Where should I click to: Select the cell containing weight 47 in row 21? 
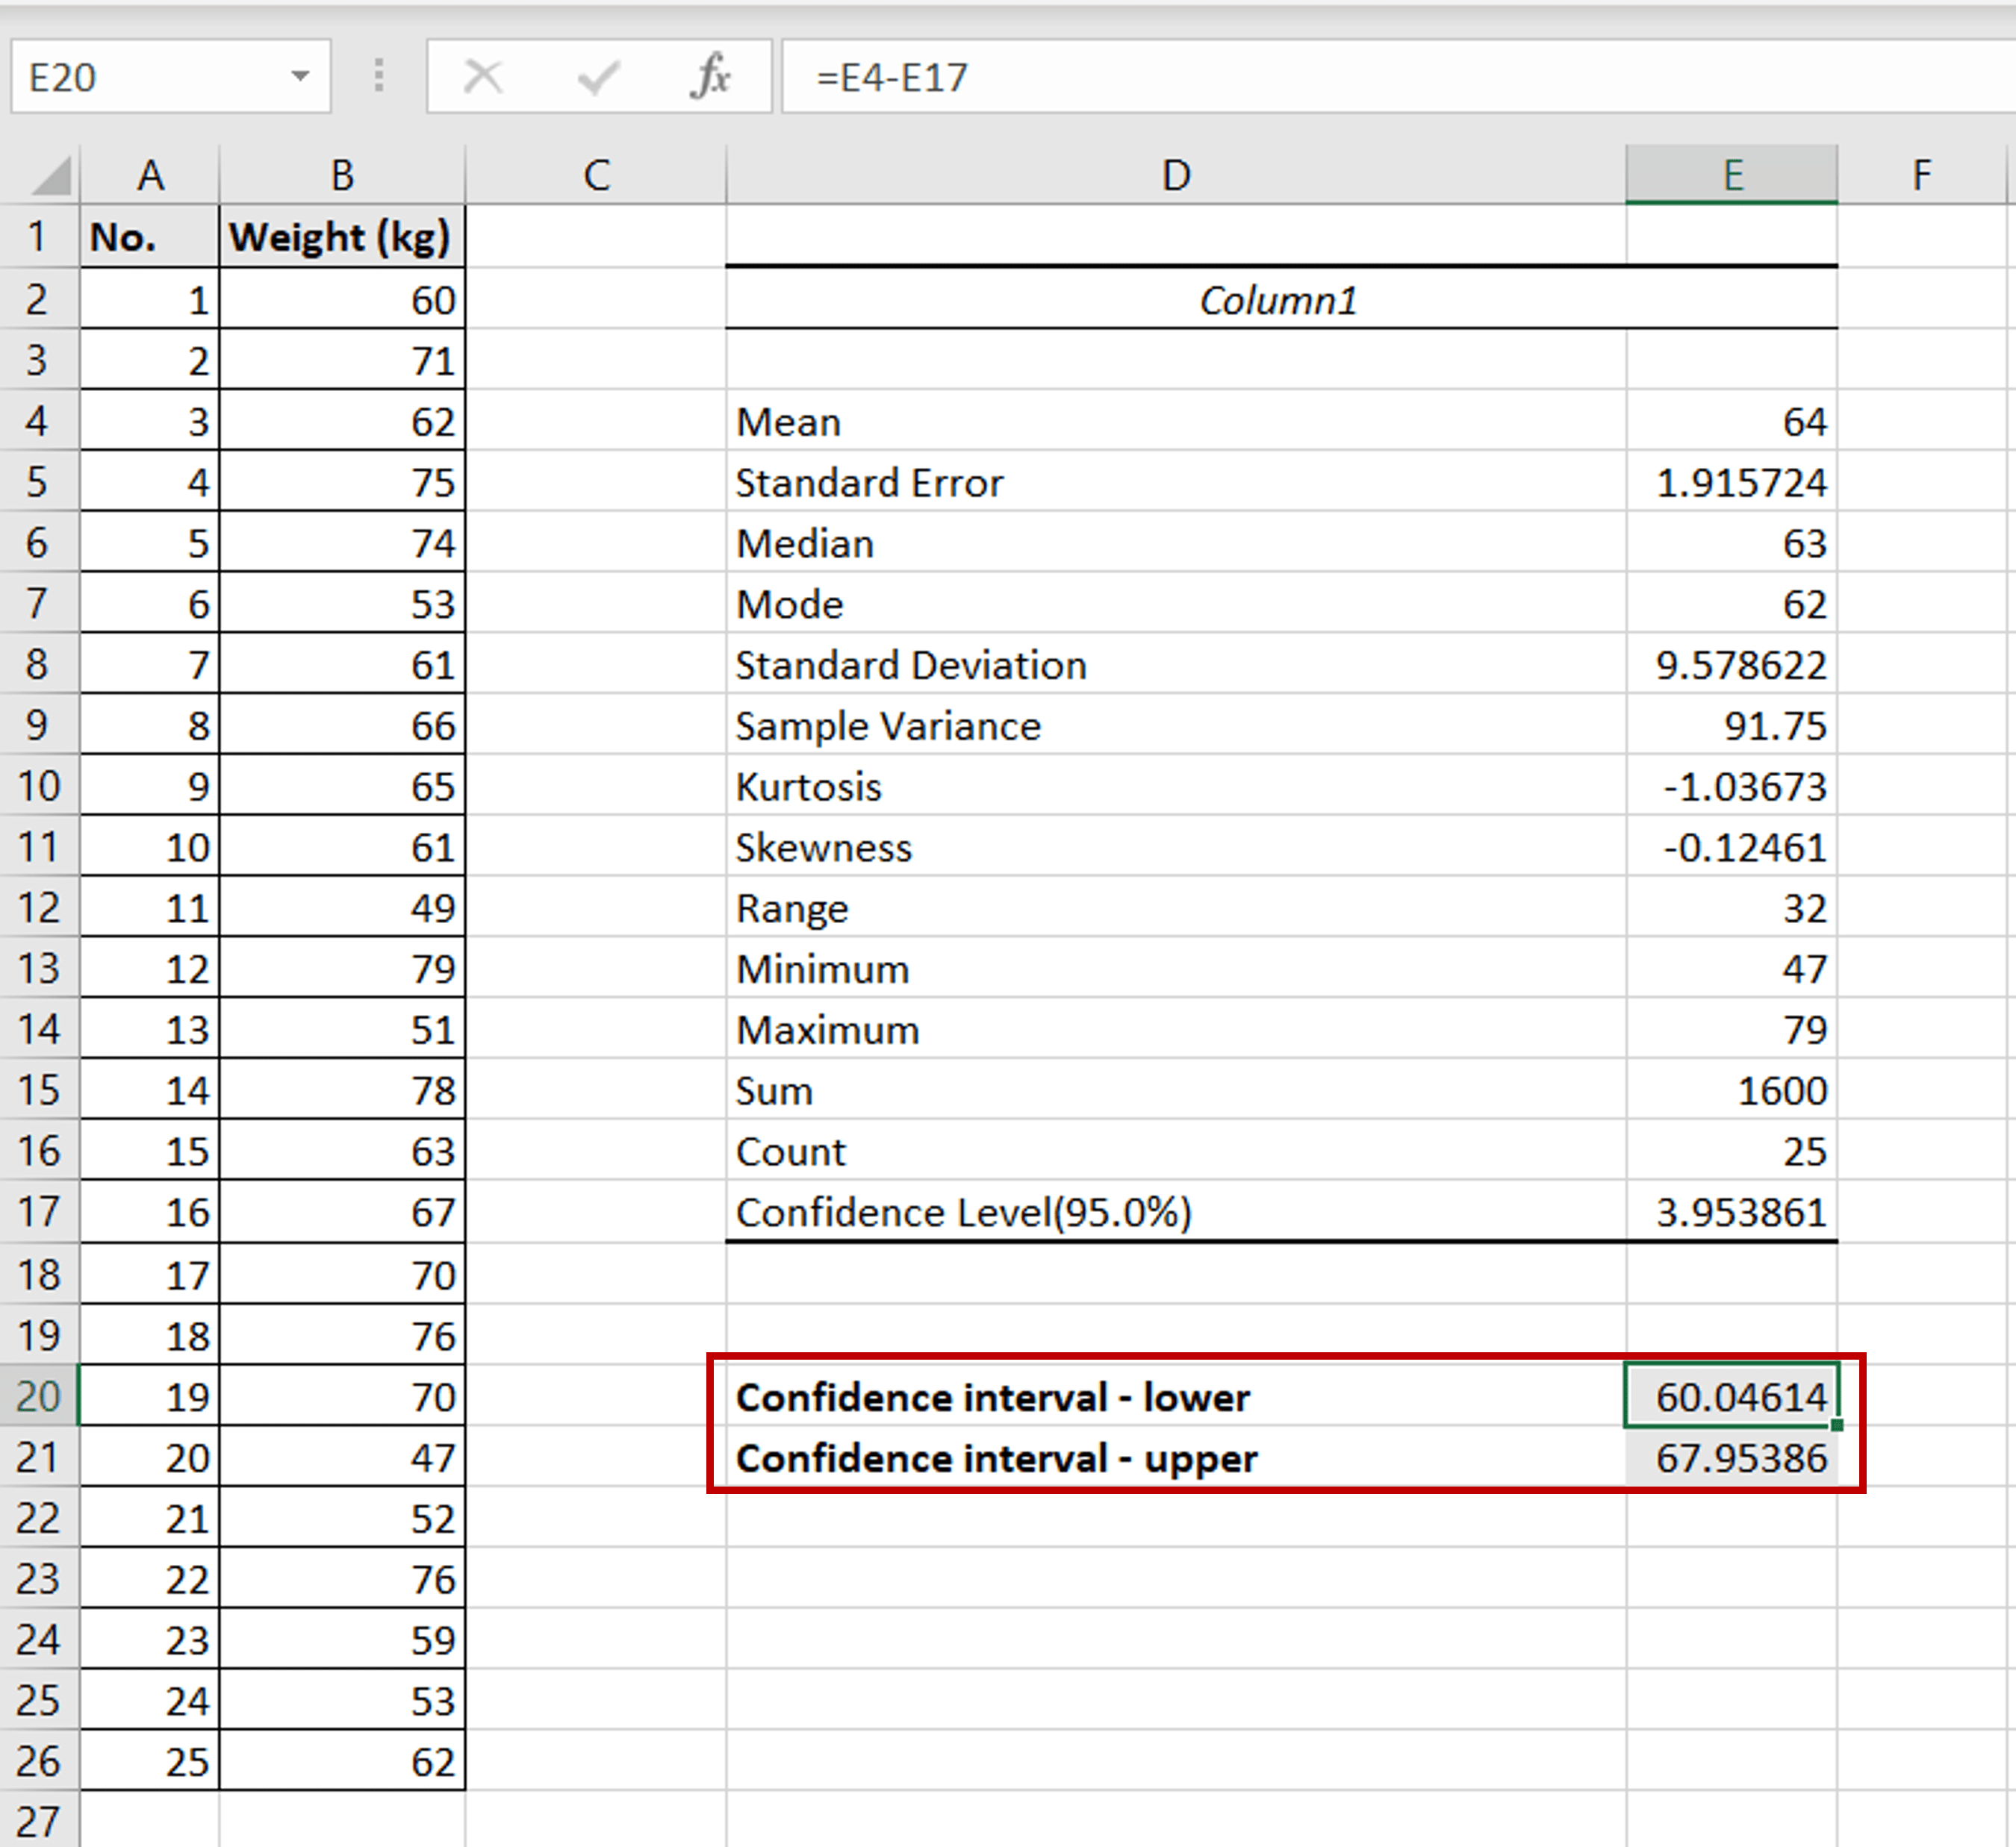pyautogui.click(x=341, y=1457)
